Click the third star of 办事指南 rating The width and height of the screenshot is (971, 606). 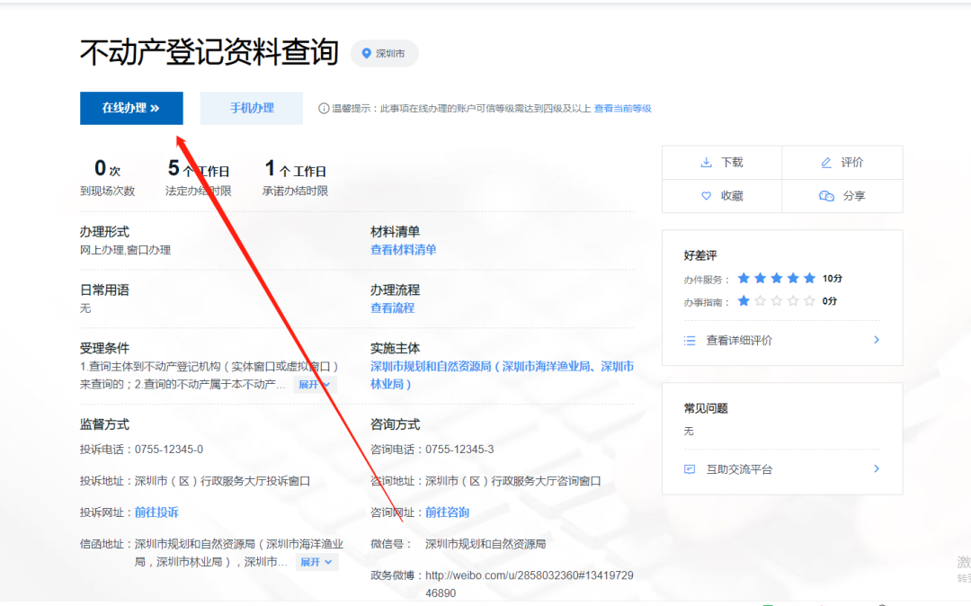(777, 301)
